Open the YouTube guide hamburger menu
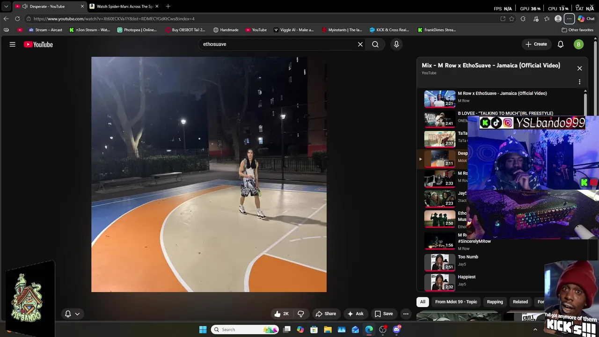Screen dimensions: 599x337 (x=13, y=44)
